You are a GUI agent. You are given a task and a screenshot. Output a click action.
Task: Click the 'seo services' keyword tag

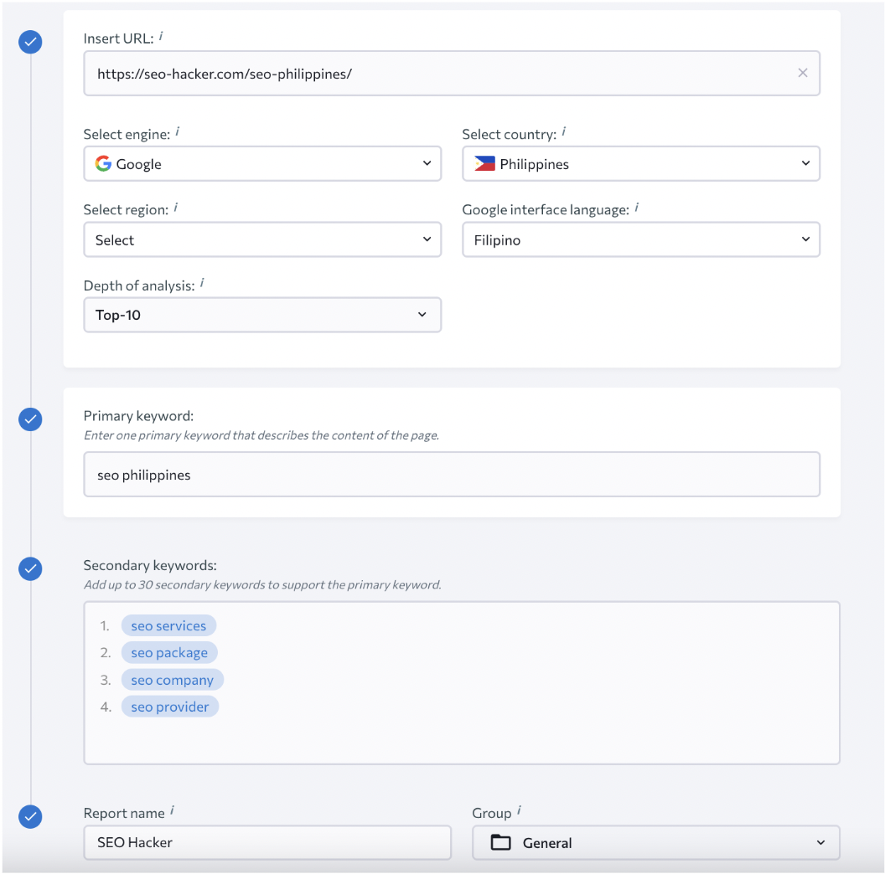168,626
